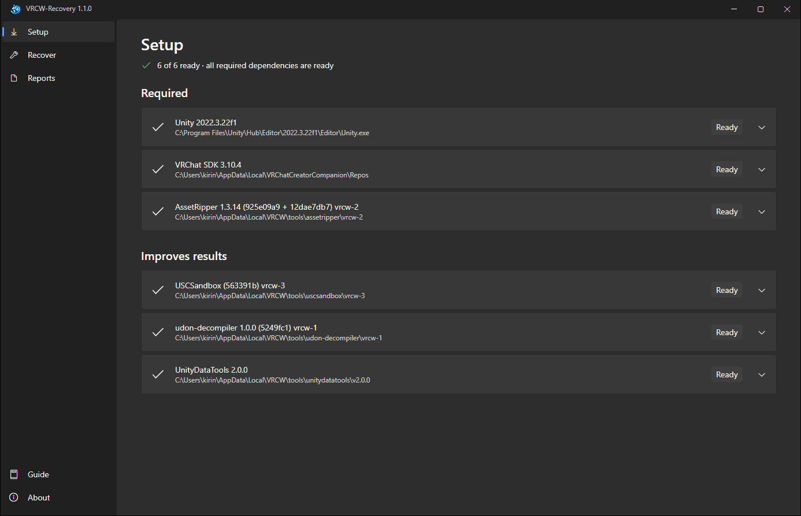Click the checkmark icon beside AssetRipper 1.3.14
Viewport: 801px width, 516px height.
(158, 211)
